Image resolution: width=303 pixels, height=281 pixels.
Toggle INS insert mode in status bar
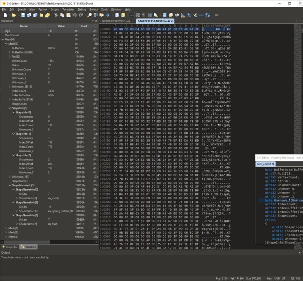coord(298,278)
